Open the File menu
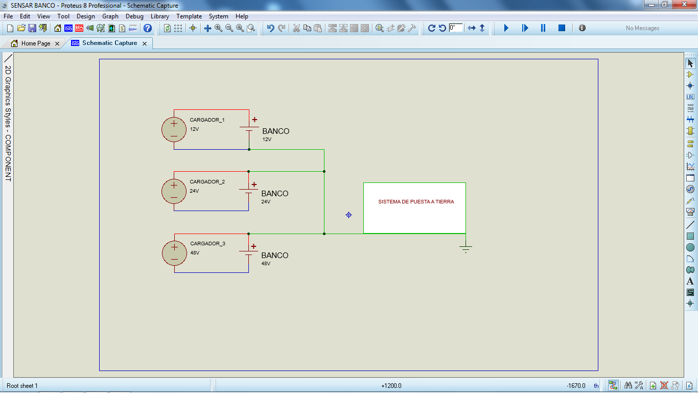This screenshot has height=393, width=698. pos(8,16)
